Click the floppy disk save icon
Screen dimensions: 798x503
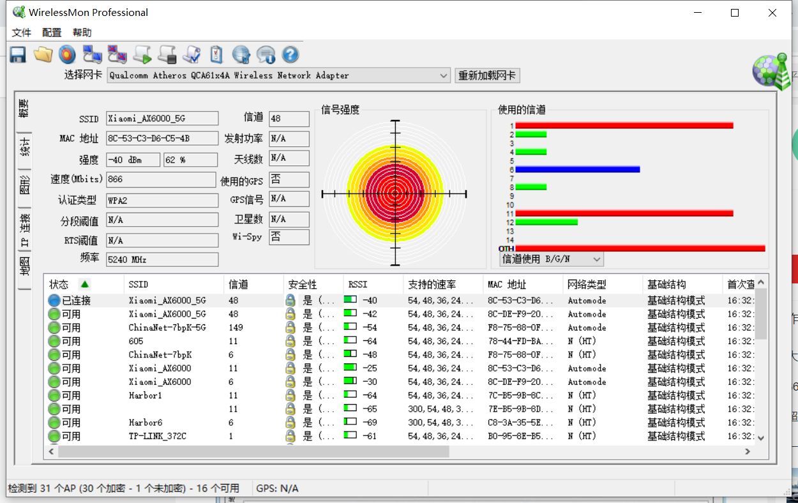[18, 55]
